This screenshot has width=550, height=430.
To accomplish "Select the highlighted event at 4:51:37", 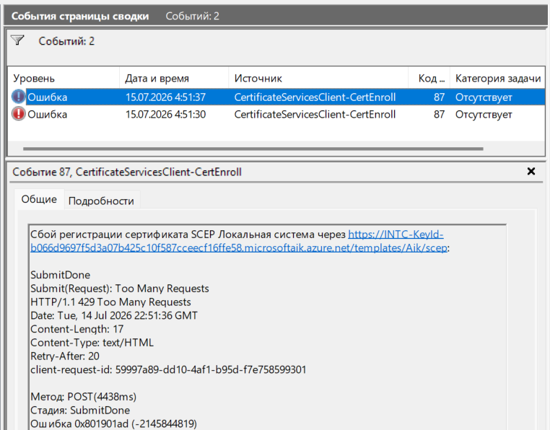I will 276,97.
